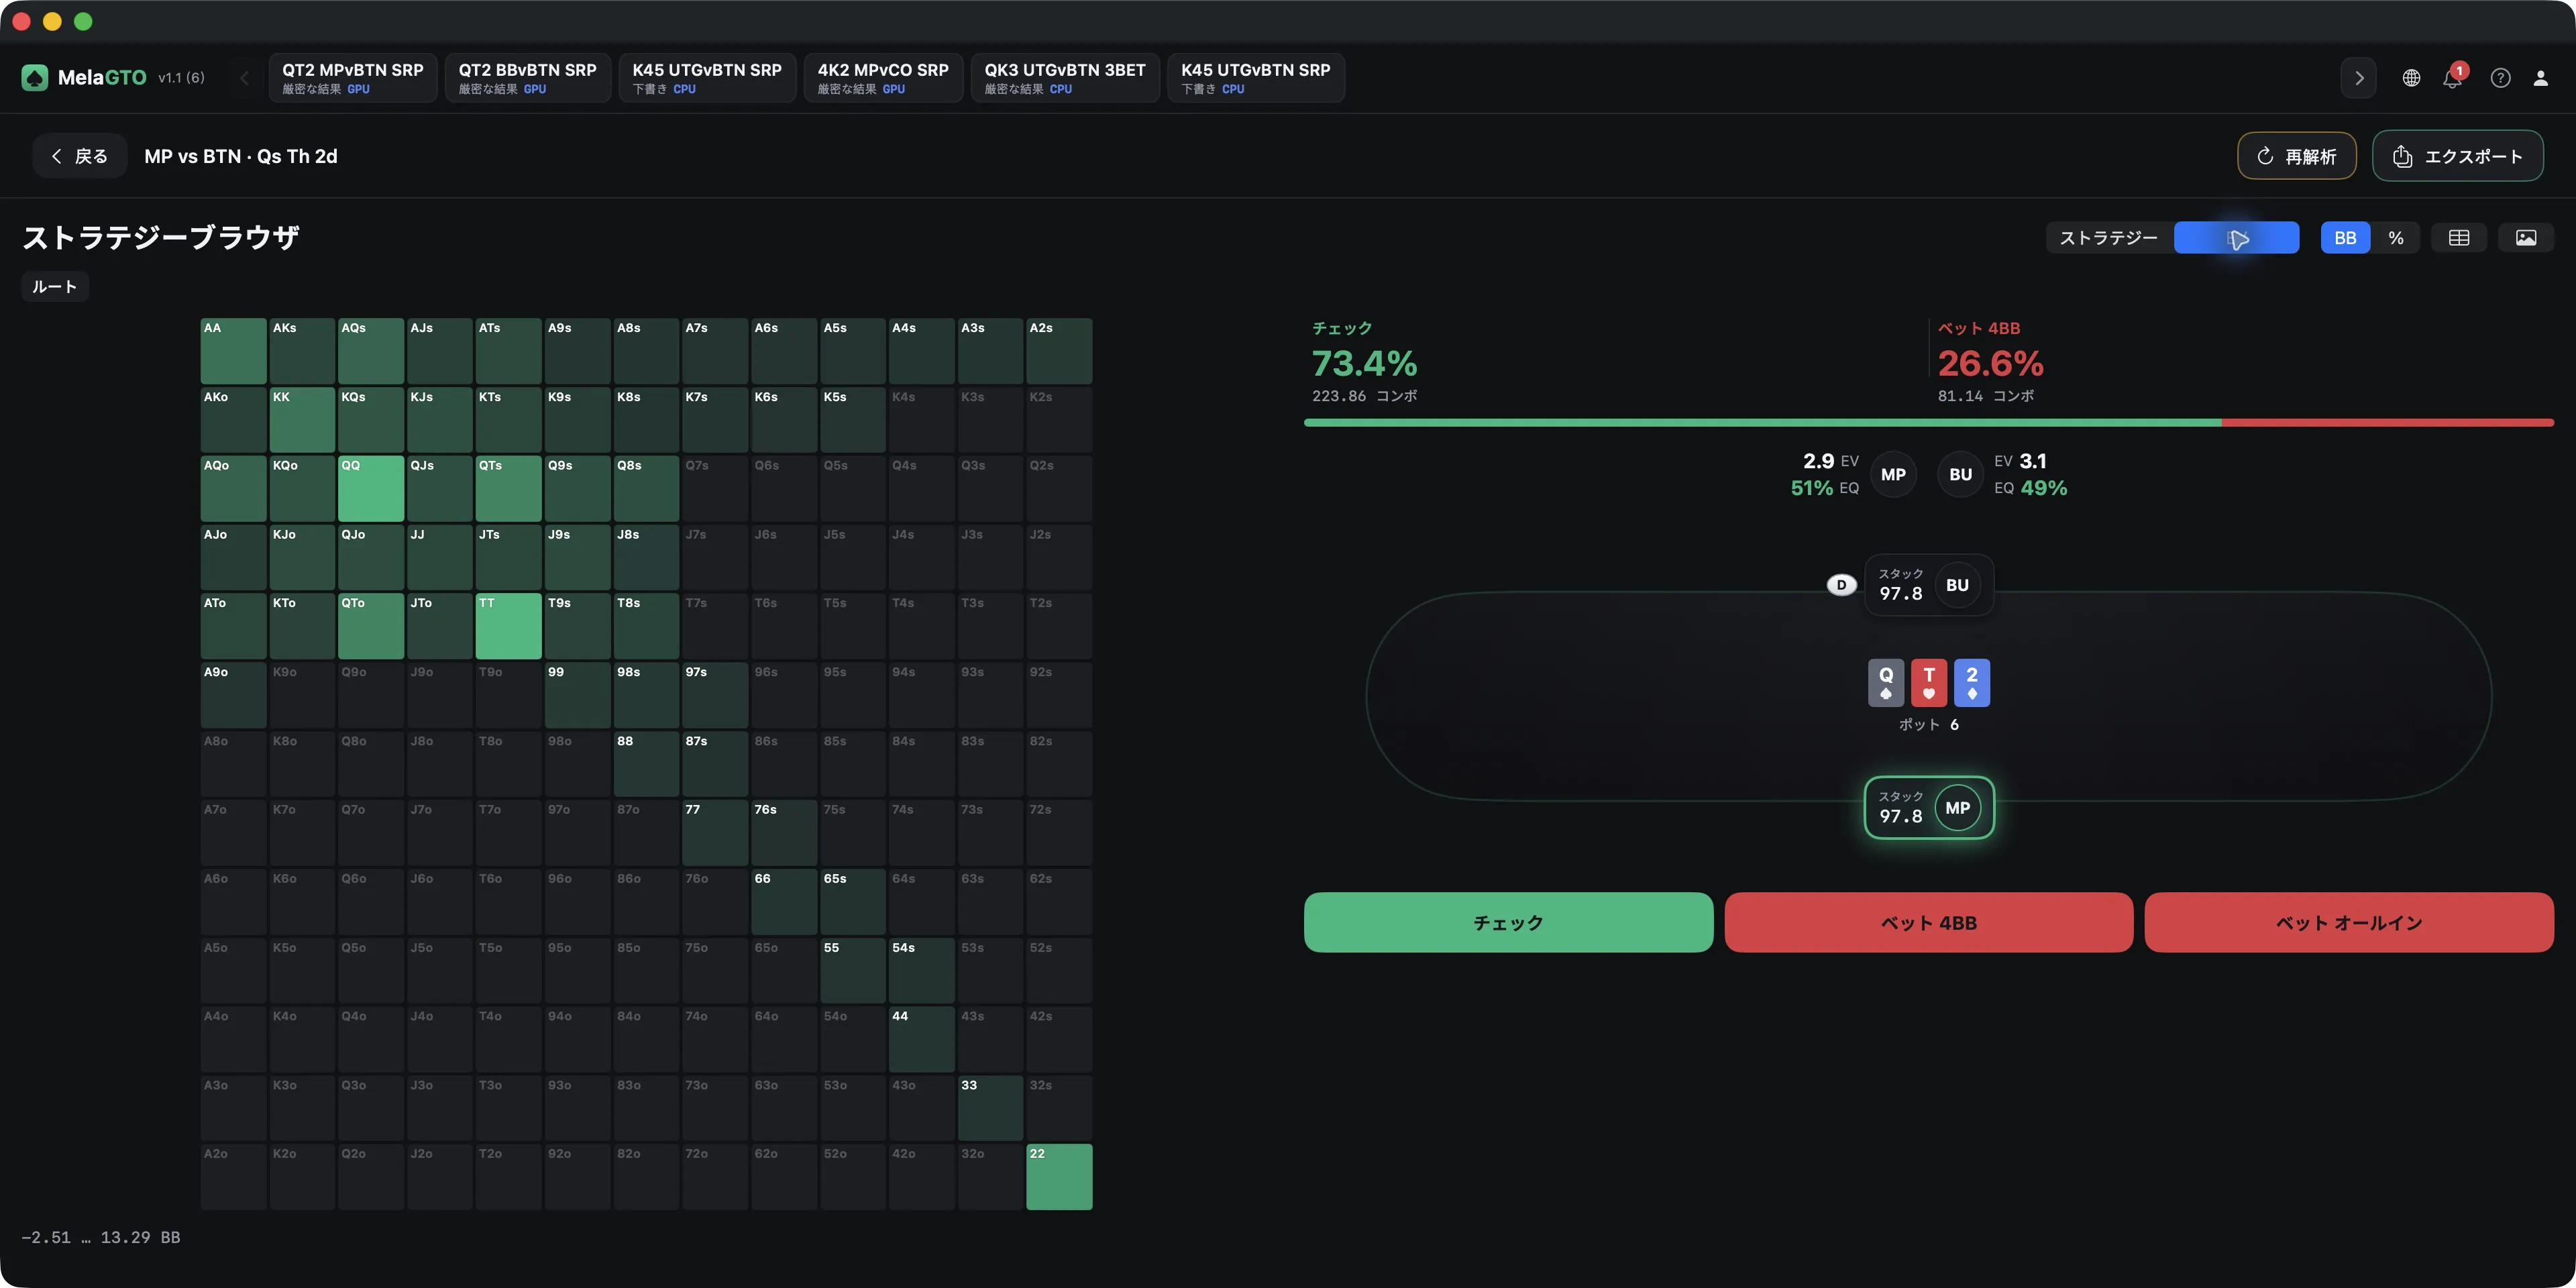
Task: Open notifications bell icon
Action: (2453, 78)
